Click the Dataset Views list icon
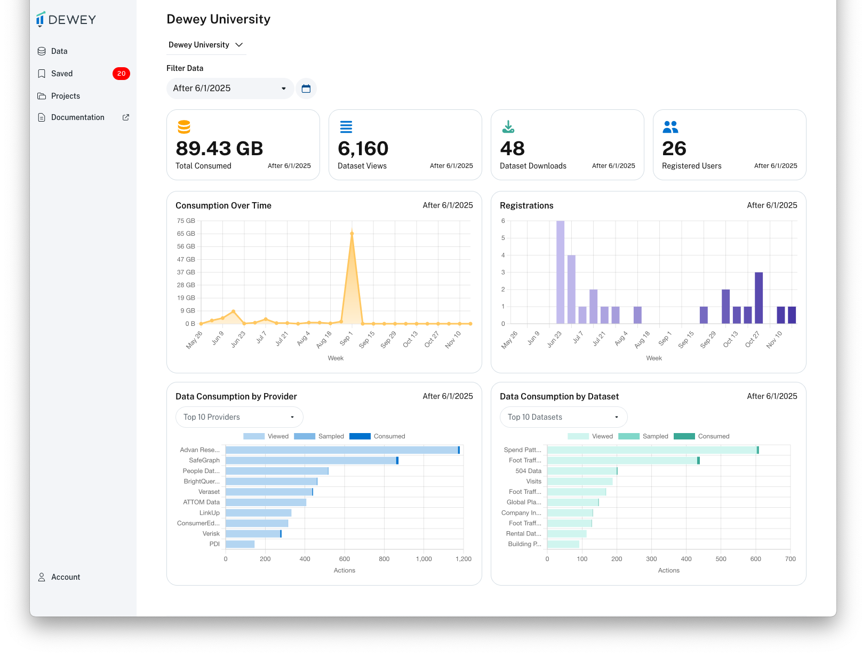The width and height of the screenshot is (862, 656). (x=346, y=127)
